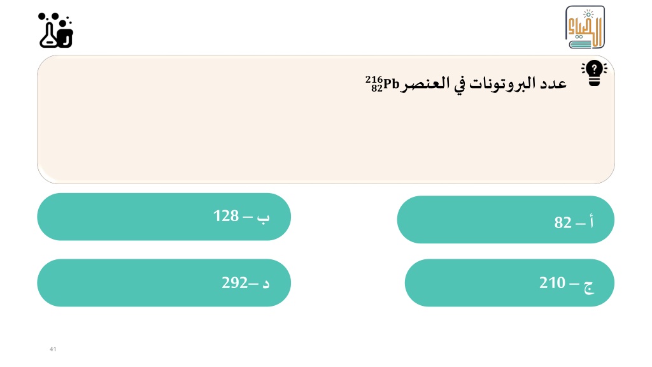The height and width of the screenshot is (367, 652).
Task: Click the chemistry flask scientist icon
Action: [x=56, y=30]
